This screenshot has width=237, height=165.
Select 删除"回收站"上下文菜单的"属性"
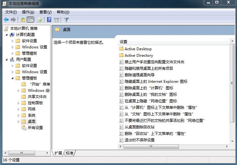(155, 133)
